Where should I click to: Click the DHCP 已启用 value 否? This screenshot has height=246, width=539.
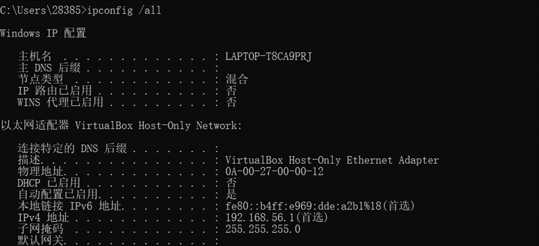[x=231, y=183]
